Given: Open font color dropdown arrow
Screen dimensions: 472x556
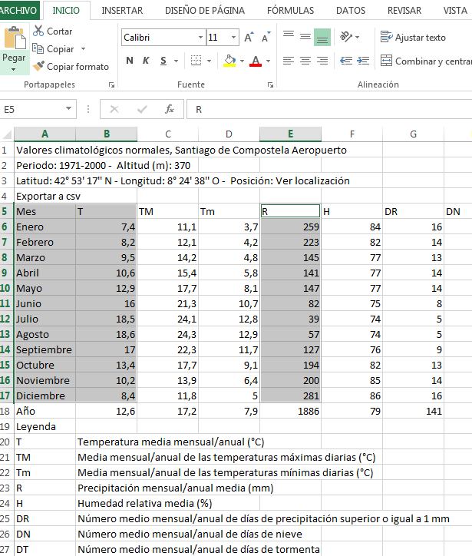Looking at the screenshot, I should [x=269, y=61].
